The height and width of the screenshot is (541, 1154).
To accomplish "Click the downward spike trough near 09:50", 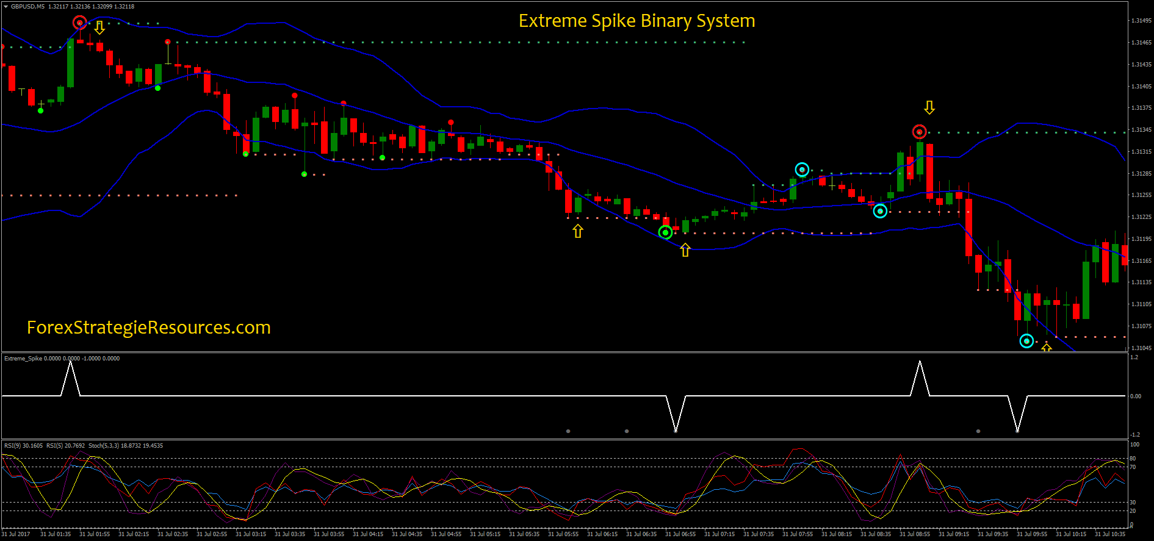I will pos(1017,431).
